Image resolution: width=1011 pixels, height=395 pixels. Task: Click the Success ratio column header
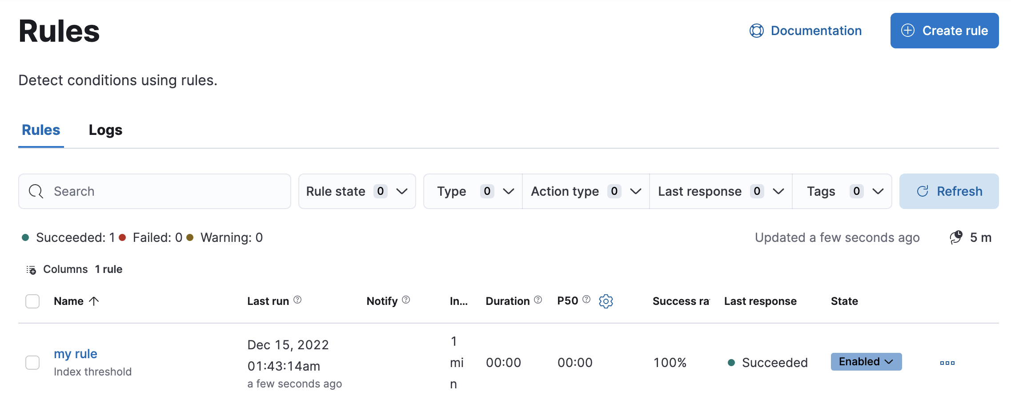(681, 301)
